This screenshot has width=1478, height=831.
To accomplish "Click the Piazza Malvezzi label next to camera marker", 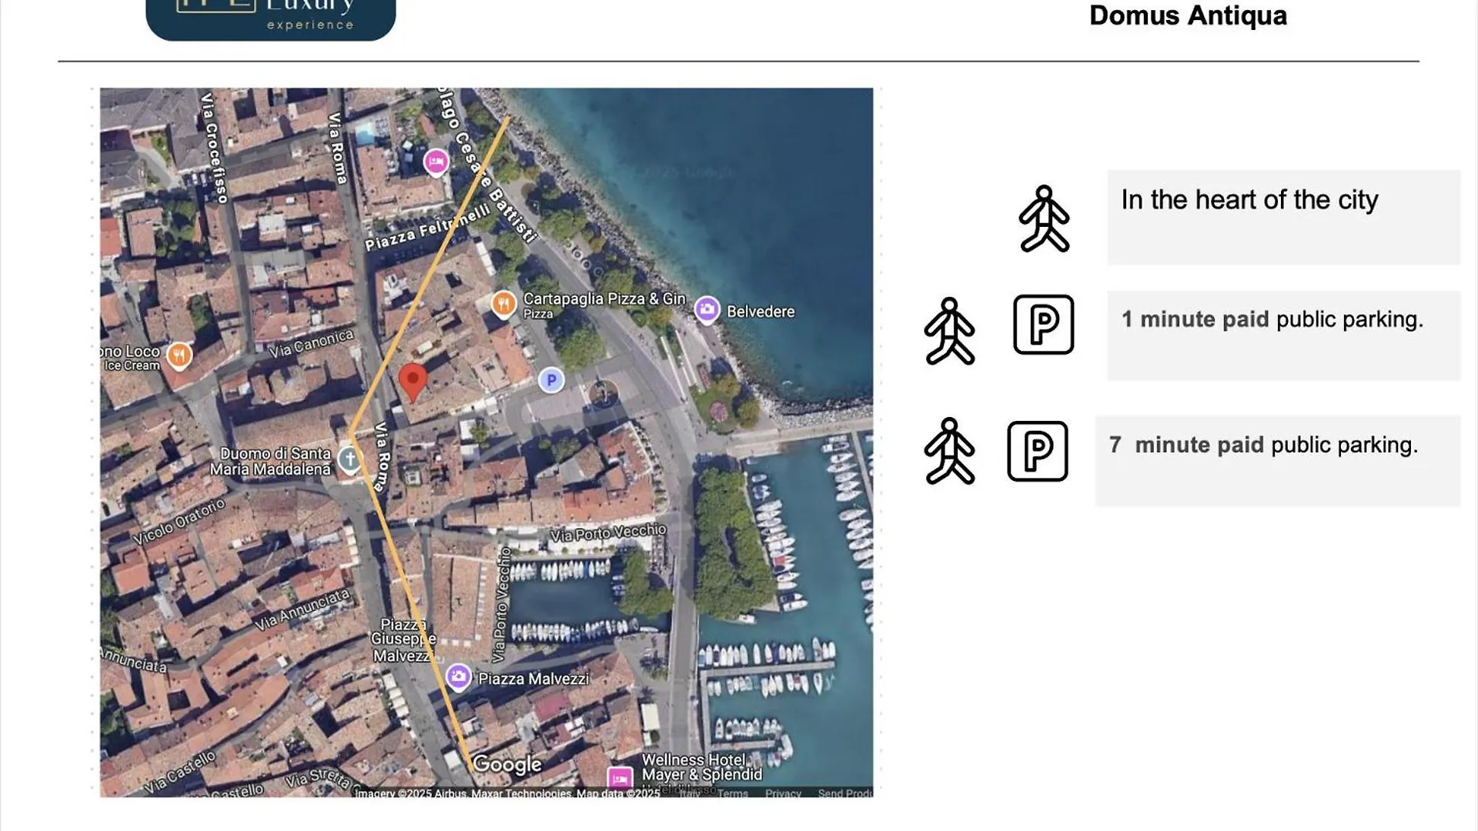I will (533, 679).
